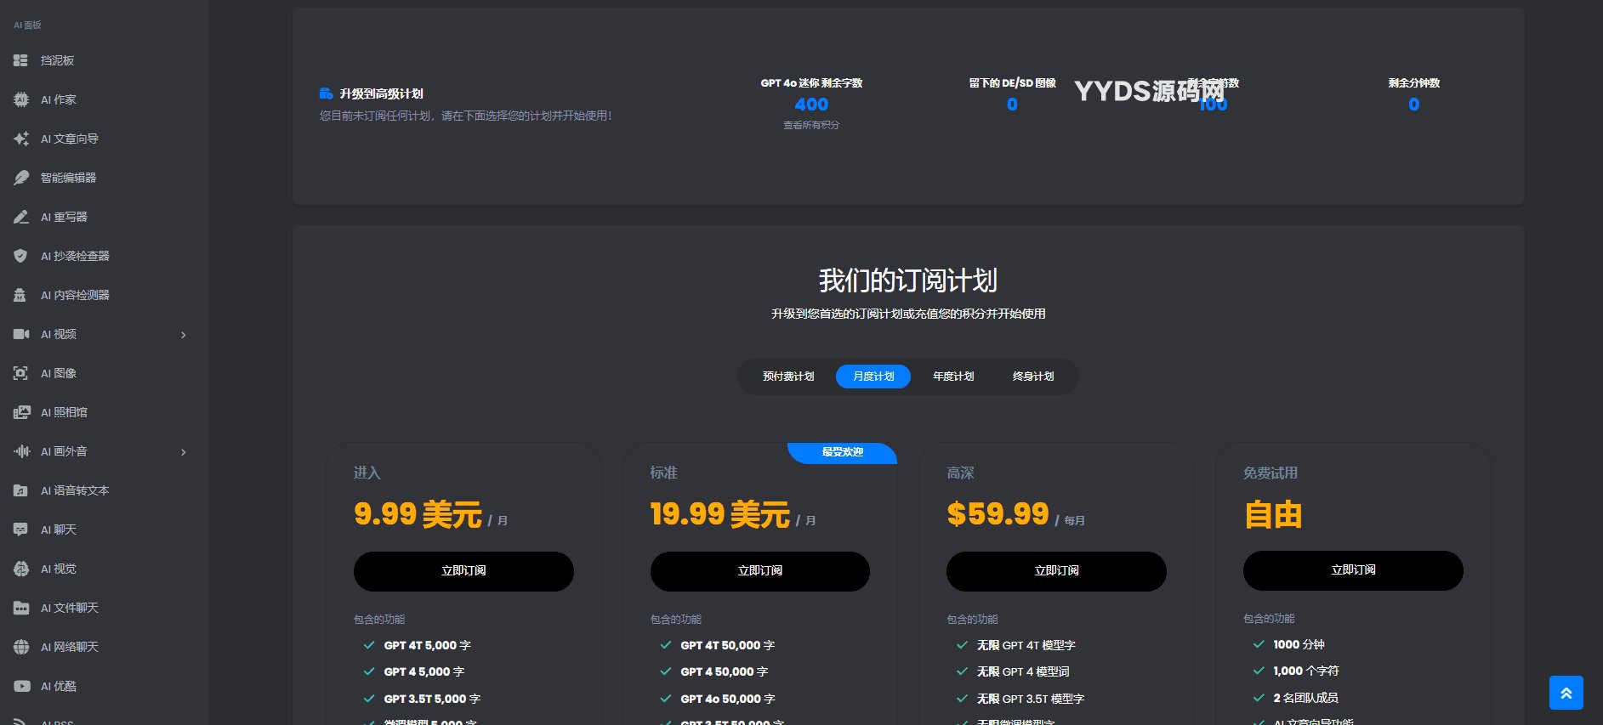The image size is (1603, 725).
Task: Open AI 重写器 pencil icon
Action: coord(20,217)
